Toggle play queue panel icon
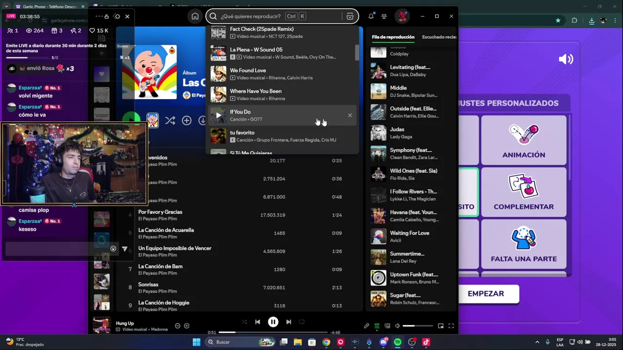This screenshot has width=623, height=350. (377, 326)
